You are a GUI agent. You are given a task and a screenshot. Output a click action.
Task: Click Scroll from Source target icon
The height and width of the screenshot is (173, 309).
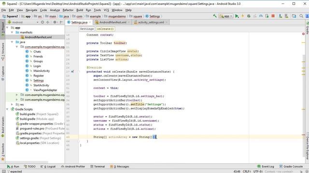pos(42,22)
